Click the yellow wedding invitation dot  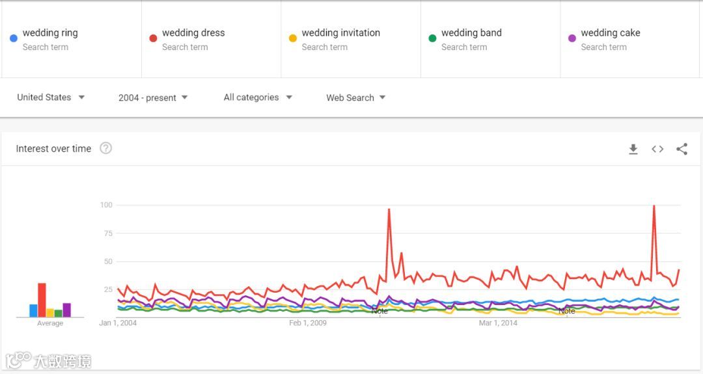click(293, 38)
